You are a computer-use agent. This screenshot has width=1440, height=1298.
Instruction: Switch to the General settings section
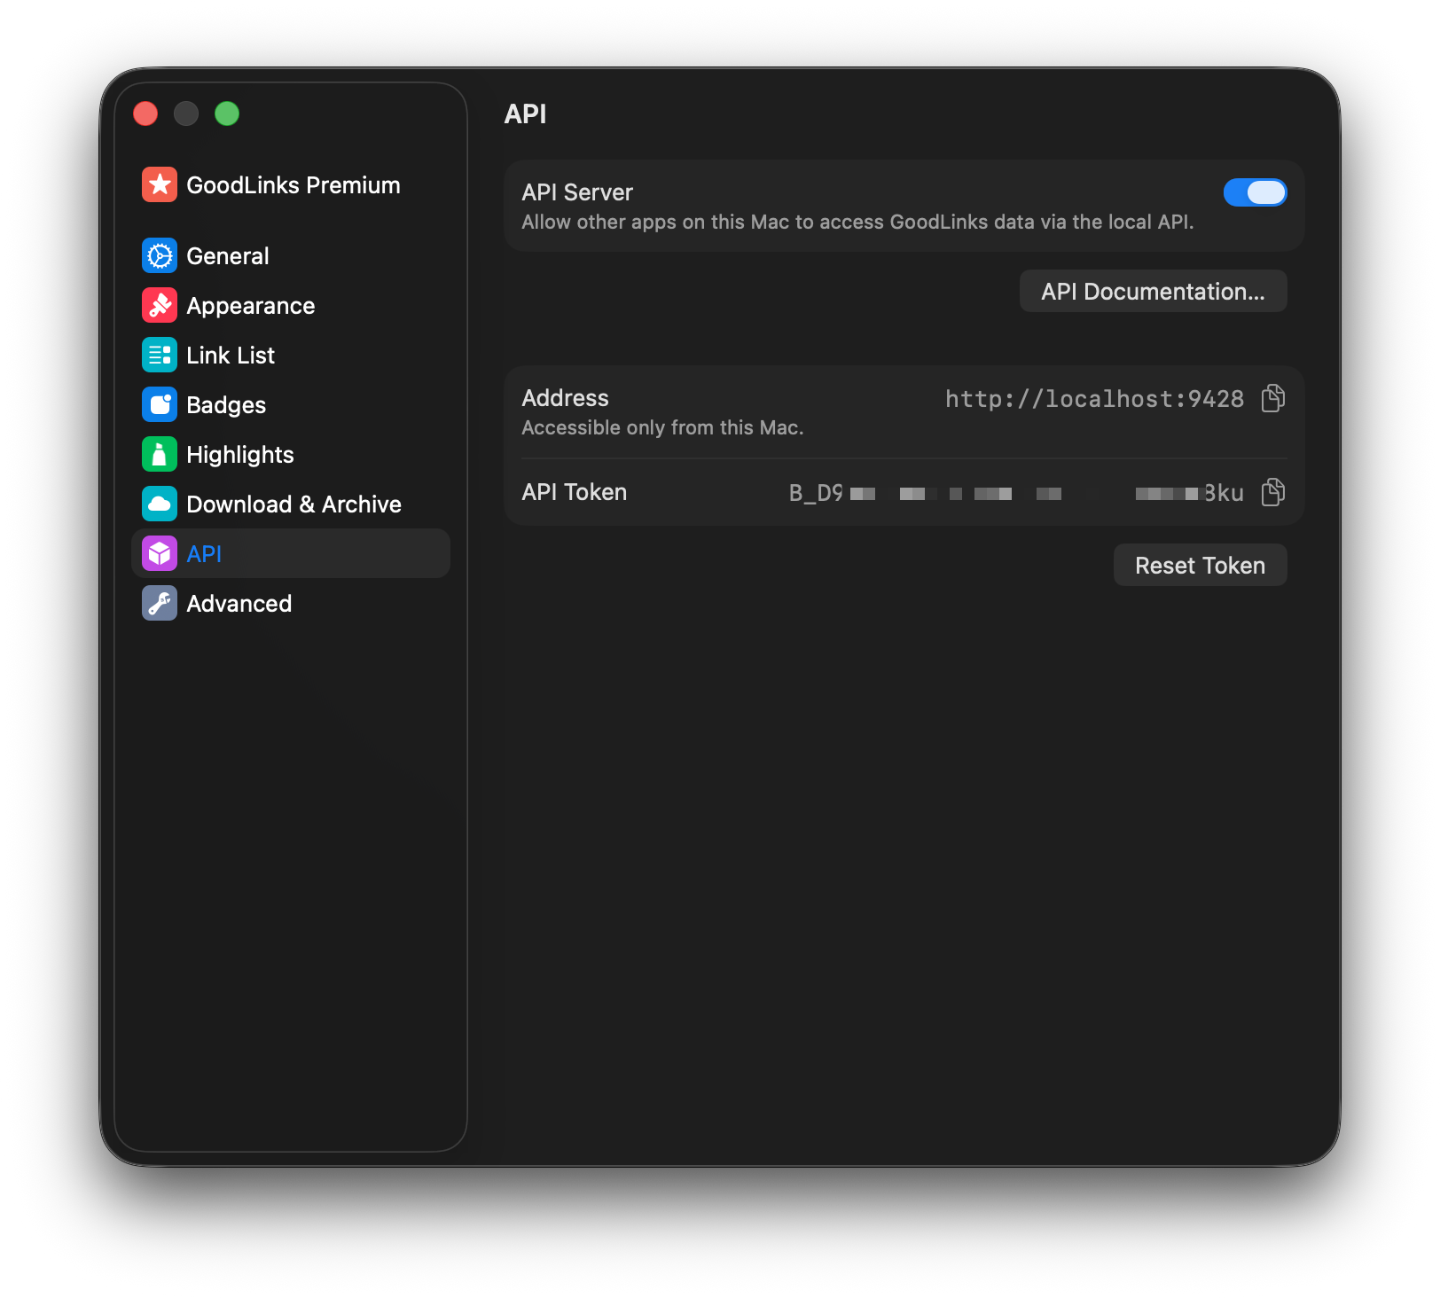point(227,255)
